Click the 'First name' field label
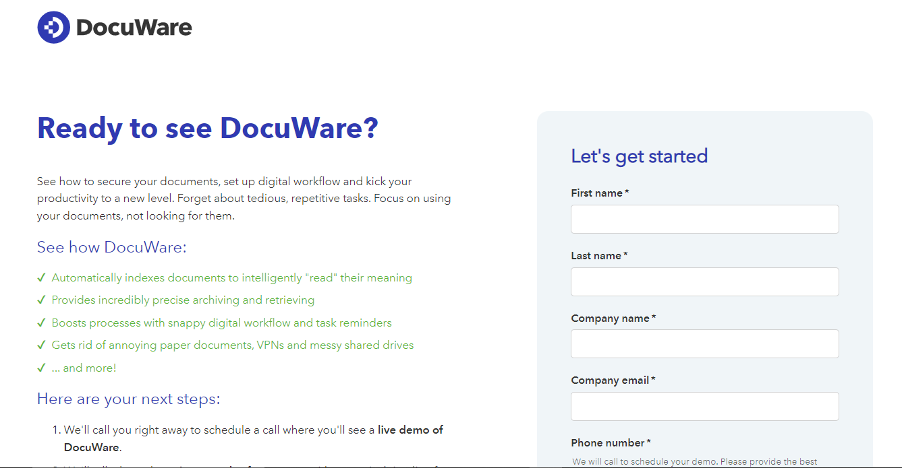This screenshot has width=902, height=468. pos(600,193)
